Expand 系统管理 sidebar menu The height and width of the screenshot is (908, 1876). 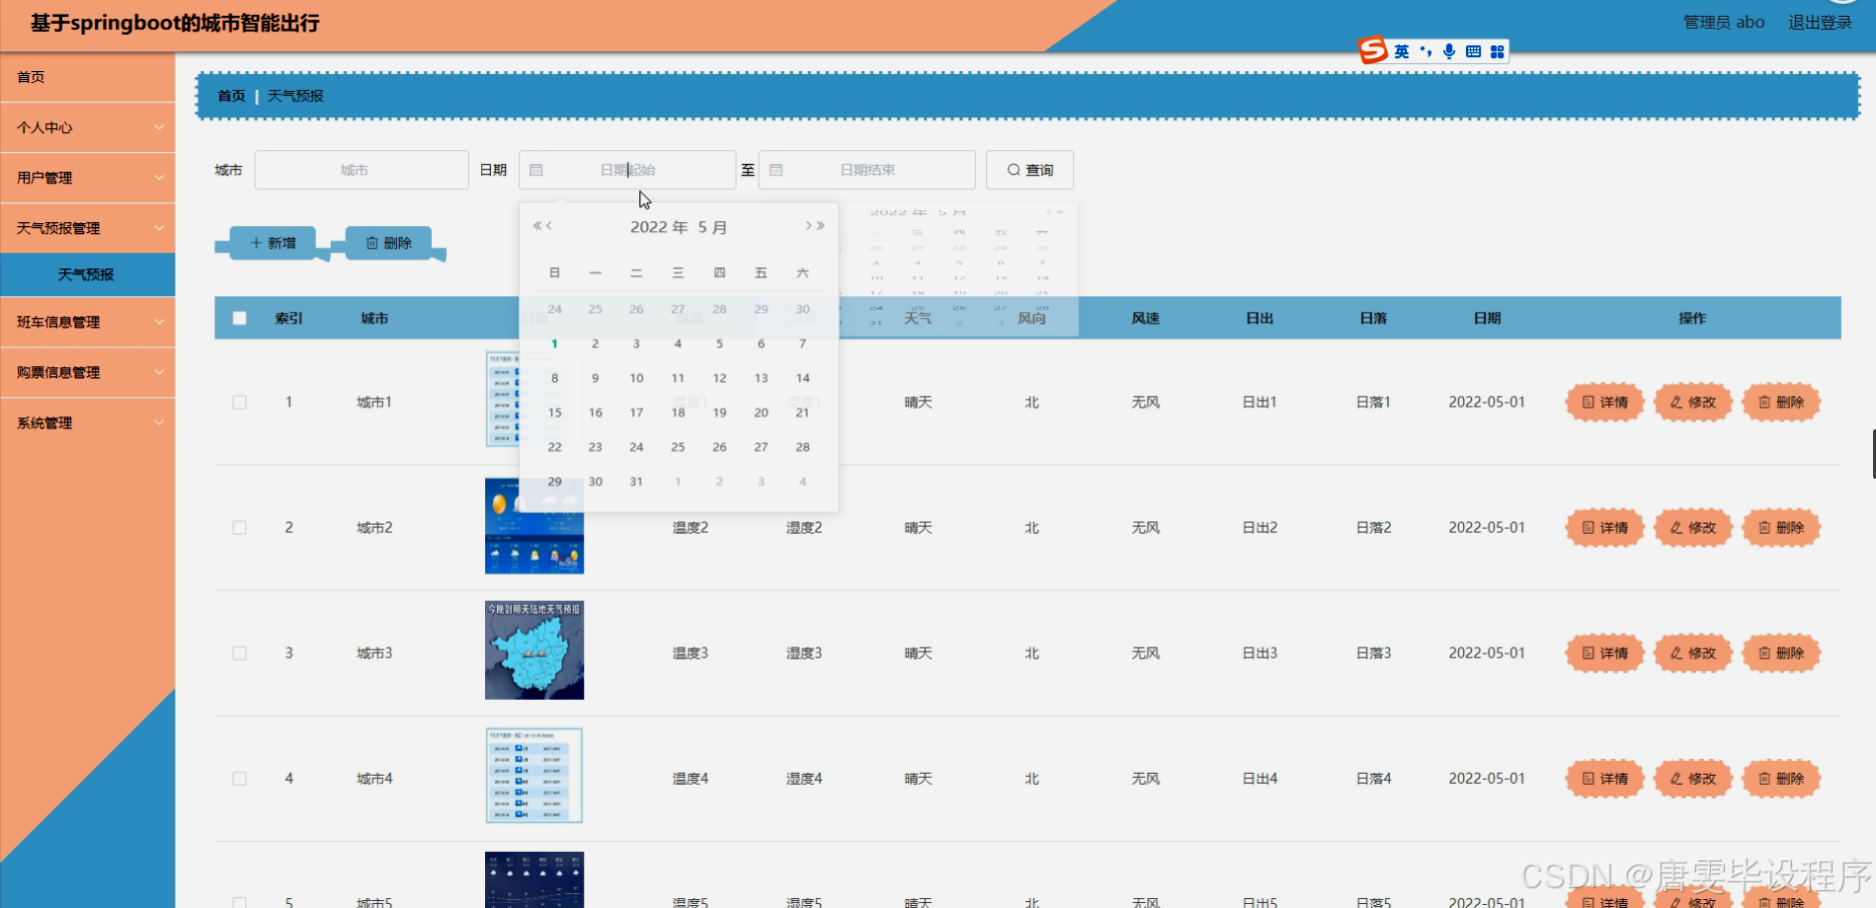click(88, 422)
